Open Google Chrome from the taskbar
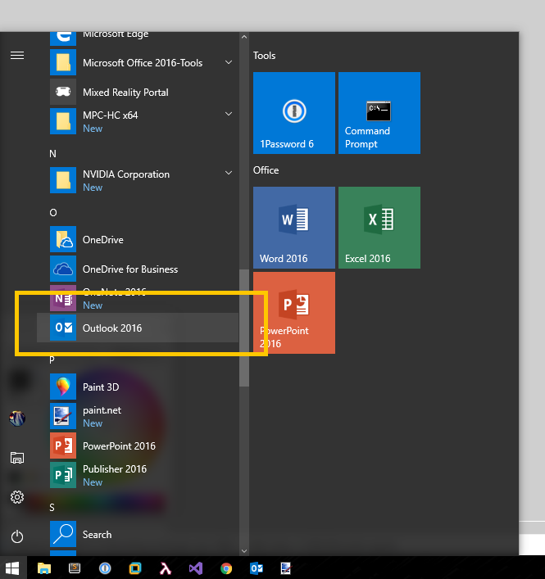Viewport: 545px width, 579px height. 226,568
